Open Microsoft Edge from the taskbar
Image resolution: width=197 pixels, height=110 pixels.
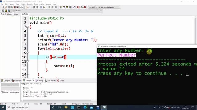tap(85, 107)
